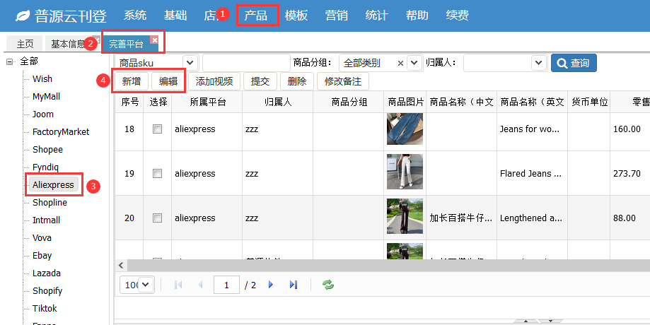Click the 普源云刊登 leaf logo icon
650x325 pixels.
(x=23, y=16)
